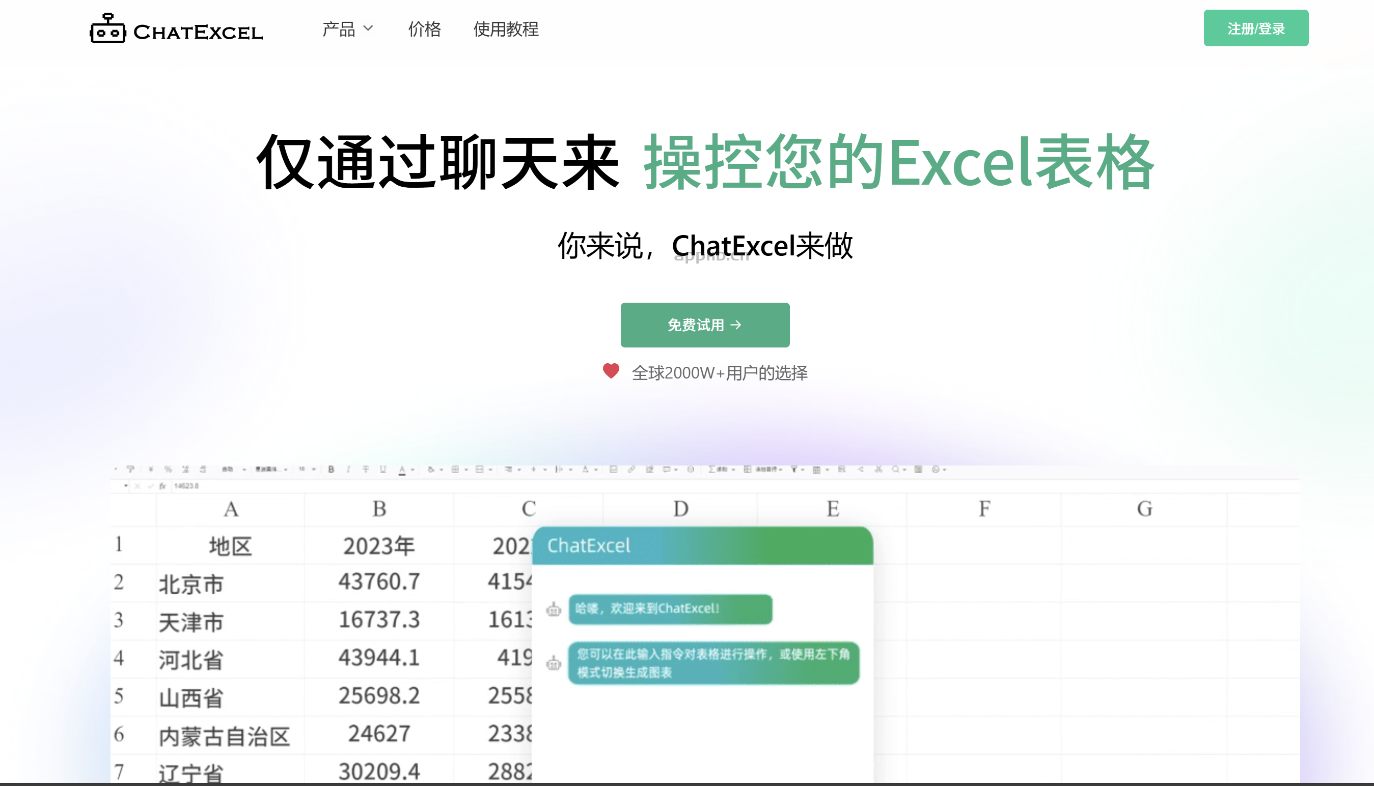
Task: Click cell with value 43760.7
Action: click(x=379, y=582)
